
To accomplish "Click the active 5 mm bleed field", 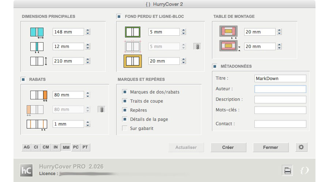I will [164, 32].
